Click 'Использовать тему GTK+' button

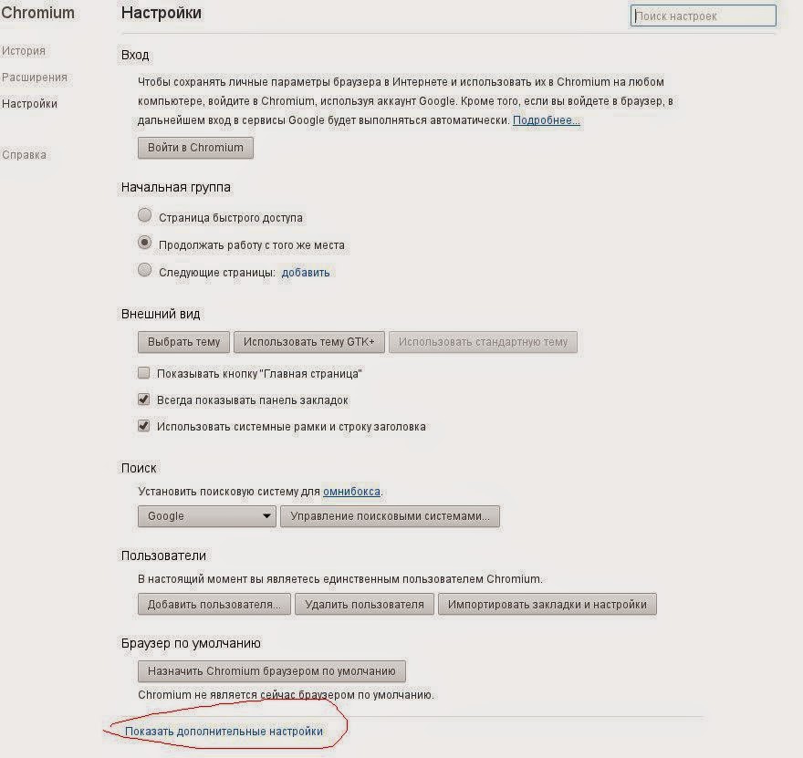pos(309,342)
